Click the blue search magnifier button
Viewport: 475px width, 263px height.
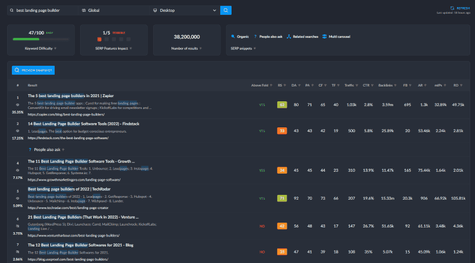(226, 10)
